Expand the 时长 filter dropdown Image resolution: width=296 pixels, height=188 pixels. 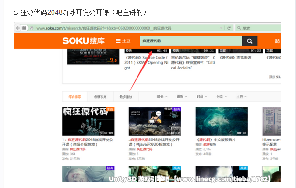click(162, 96)
